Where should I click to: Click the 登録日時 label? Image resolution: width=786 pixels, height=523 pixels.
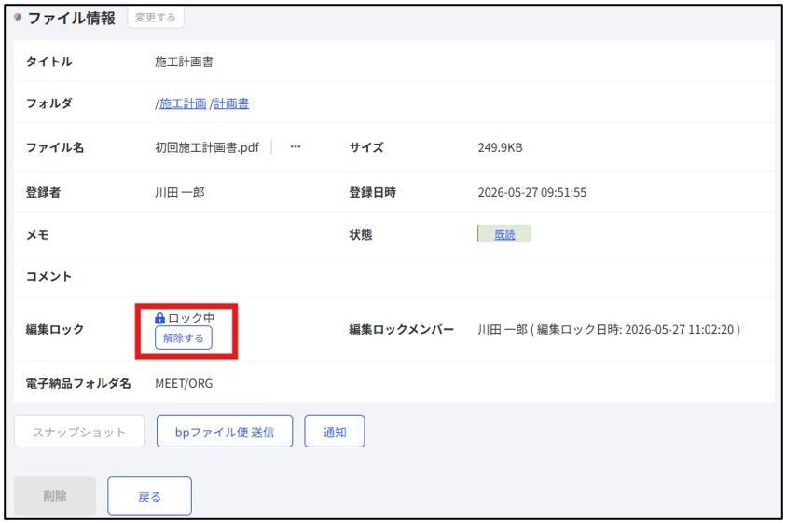click(x=372, y=193)
